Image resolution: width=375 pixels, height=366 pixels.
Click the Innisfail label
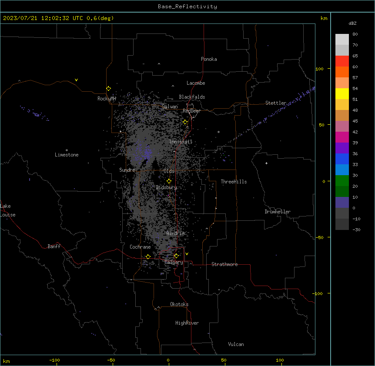(x=181, y=142)
